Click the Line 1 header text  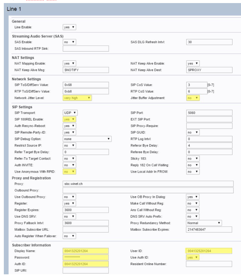click(14, 9)
